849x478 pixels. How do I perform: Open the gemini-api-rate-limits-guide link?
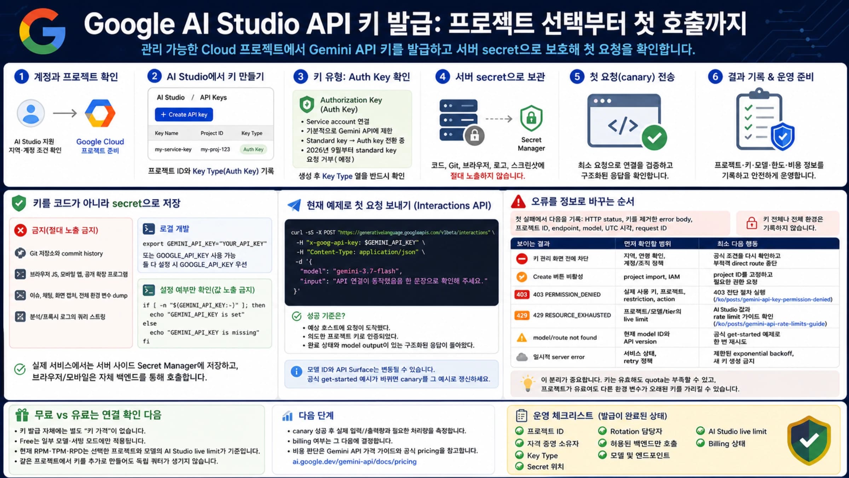pos(770,324)
